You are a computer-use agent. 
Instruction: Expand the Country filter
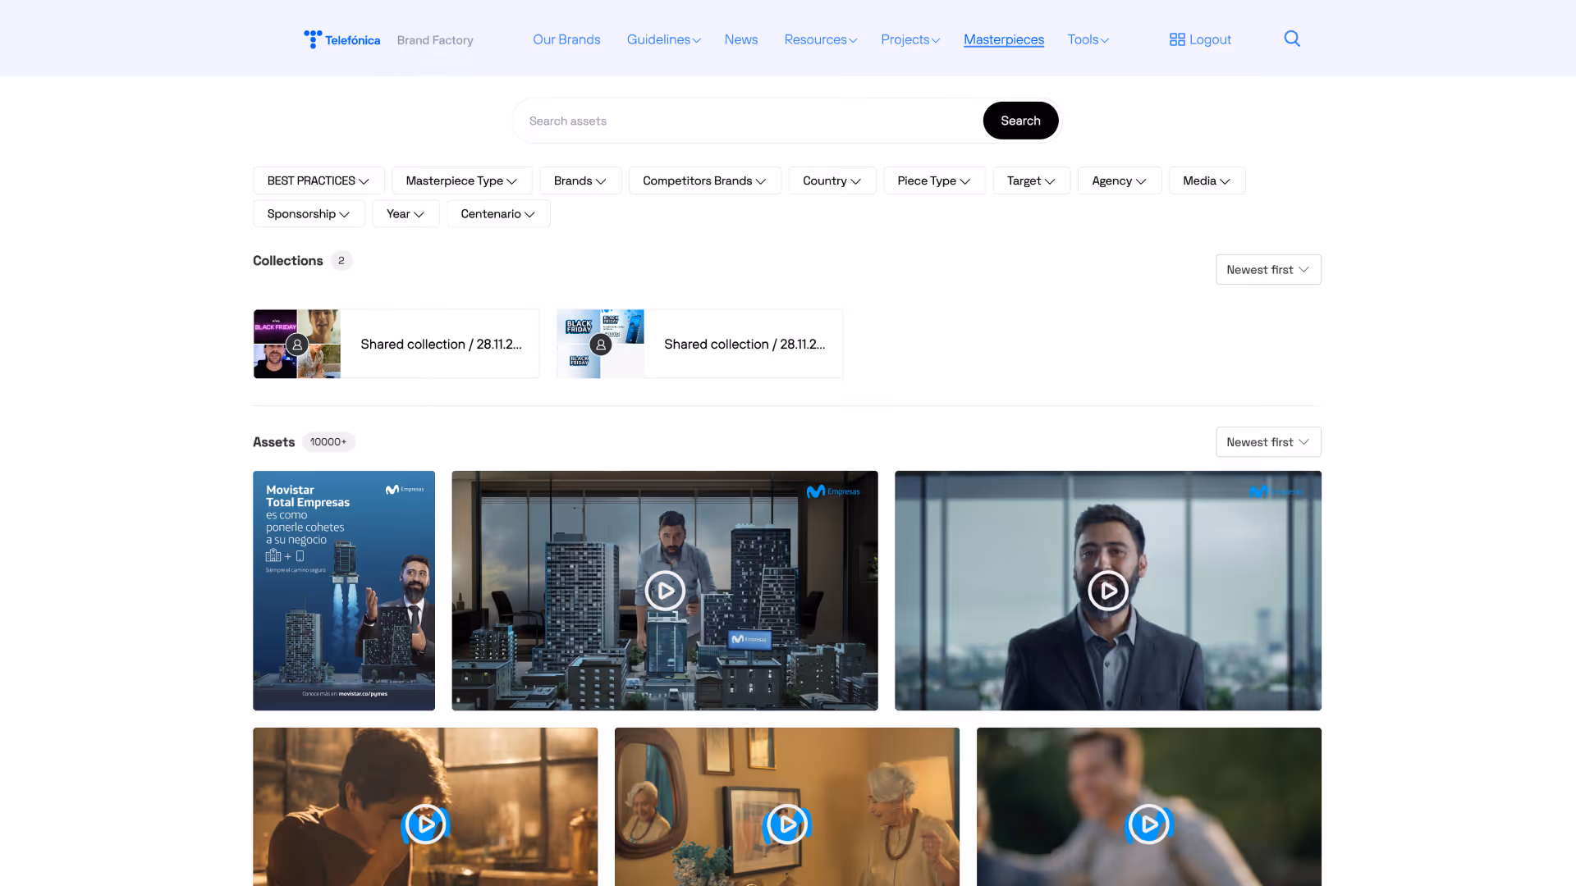point(832,180)
